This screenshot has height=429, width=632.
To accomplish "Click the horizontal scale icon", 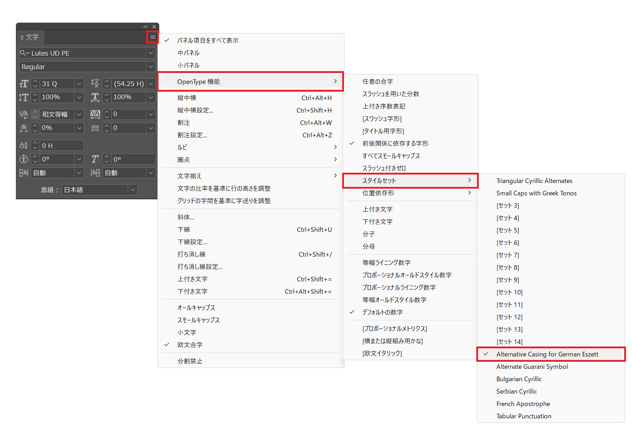I will [95, 97].
